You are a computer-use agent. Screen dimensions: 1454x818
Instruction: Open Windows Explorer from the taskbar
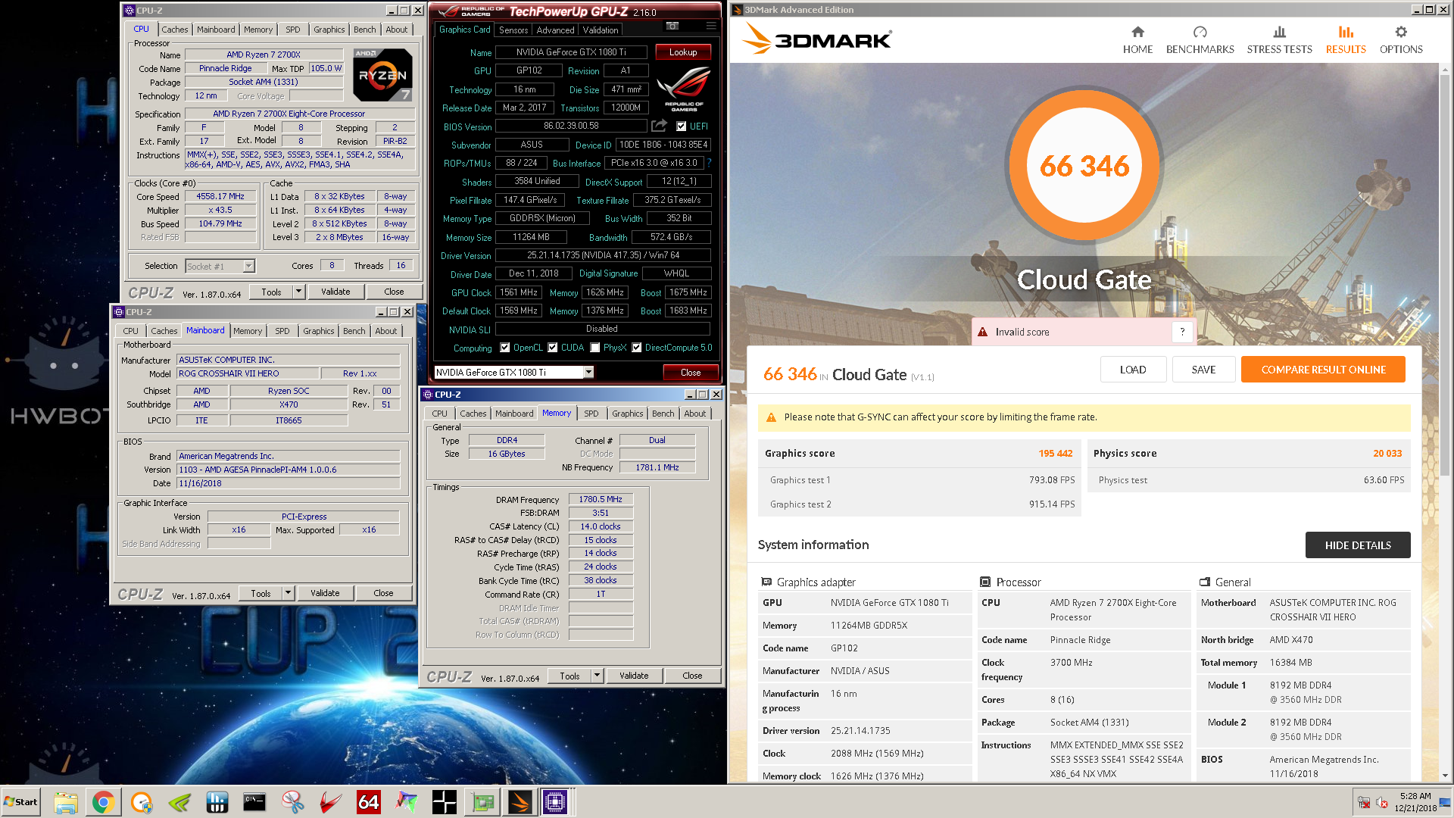tap(66, 802)
